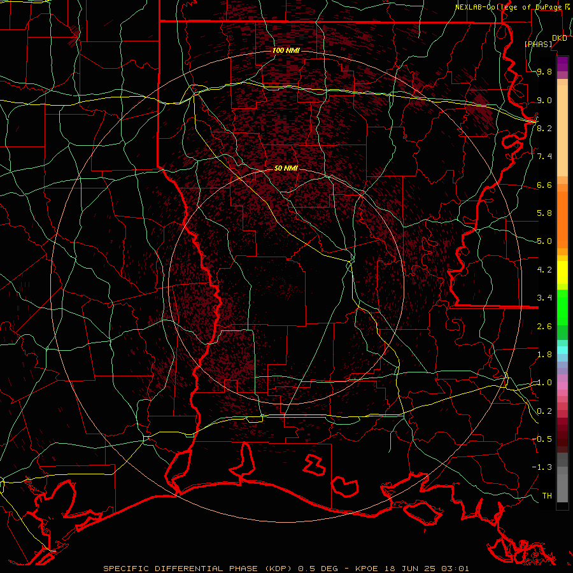573x573 pixels.
Task: Click the 50 NMI range ring label
Action: pos(286,168)
